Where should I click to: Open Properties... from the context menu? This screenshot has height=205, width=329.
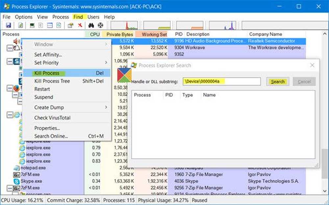point(67,128)
